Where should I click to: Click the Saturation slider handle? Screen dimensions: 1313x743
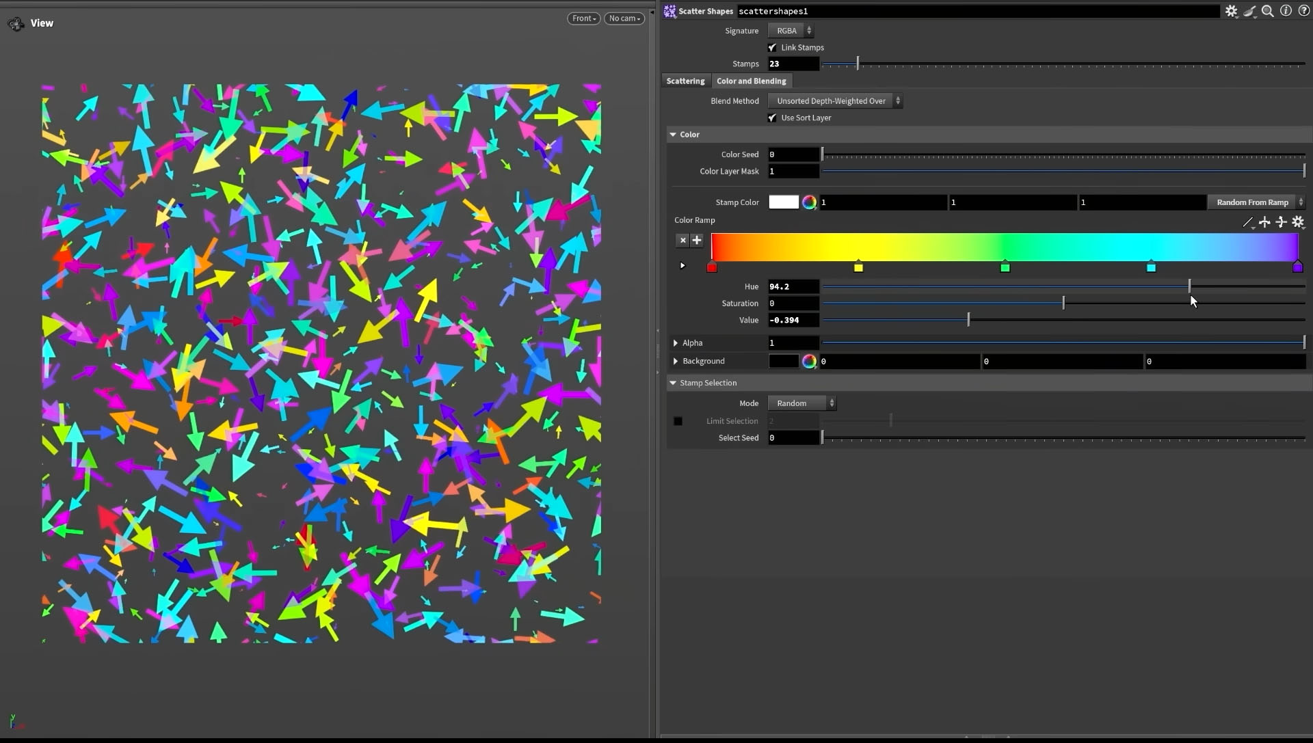click(x=1063, y=303)
